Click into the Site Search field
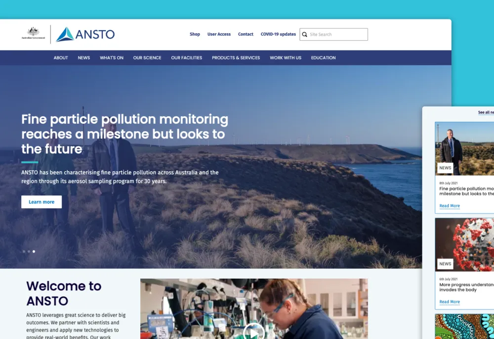 coord(337,35)
